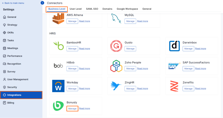Click the Strategy lightbulb icon
This screenshot has height=118, width=223.
[x=4, y=25]
